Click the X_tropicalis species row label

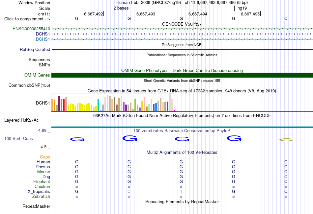point(39,192)
